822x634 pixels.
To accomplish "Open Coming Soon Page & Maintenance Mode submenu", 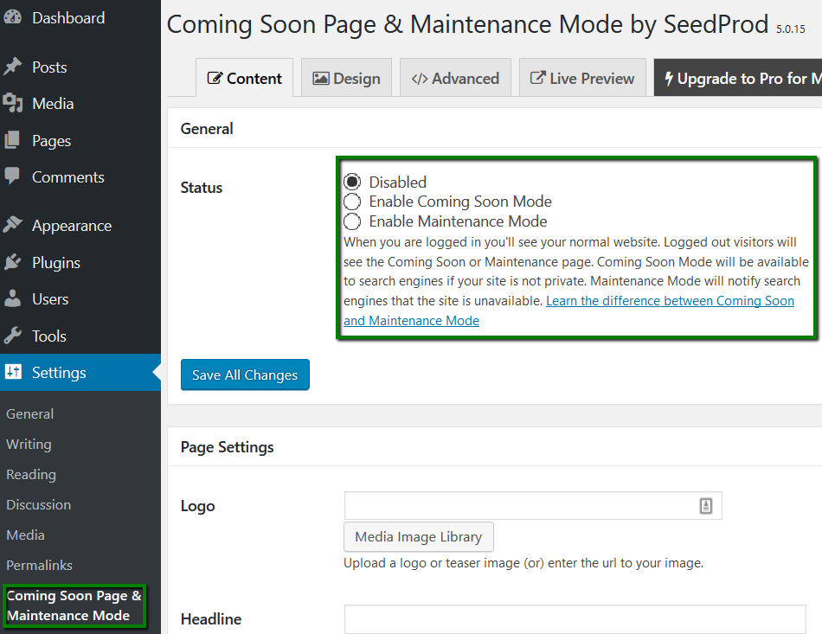I will point(74,605).
